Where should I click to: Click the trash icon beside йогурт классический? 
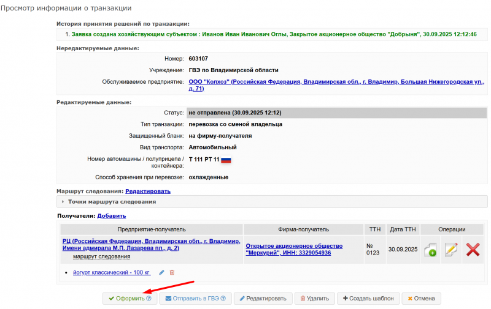[x=172, y=272]
